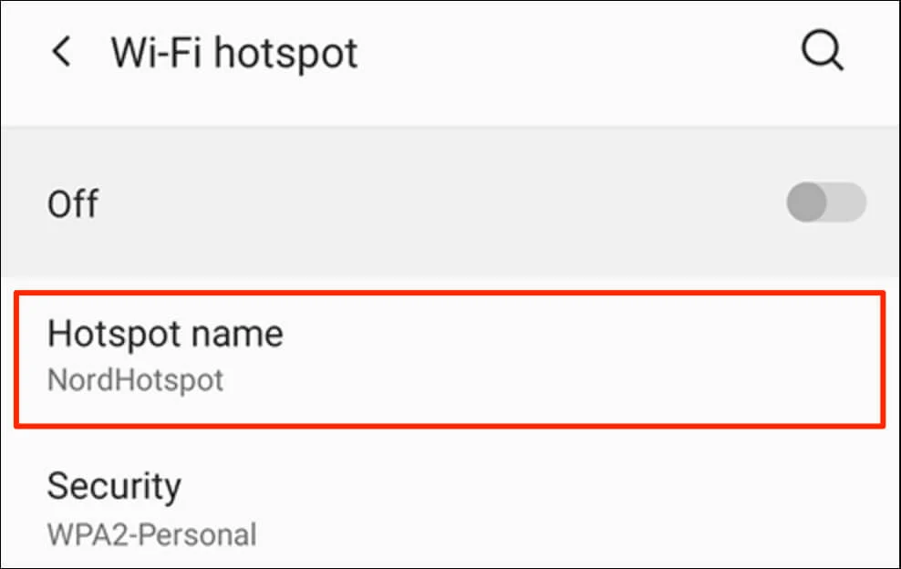Image resolution: width=901 pixels, height=569 pixels.
Task: Open search with the magnifier icon
Action: 823,51
